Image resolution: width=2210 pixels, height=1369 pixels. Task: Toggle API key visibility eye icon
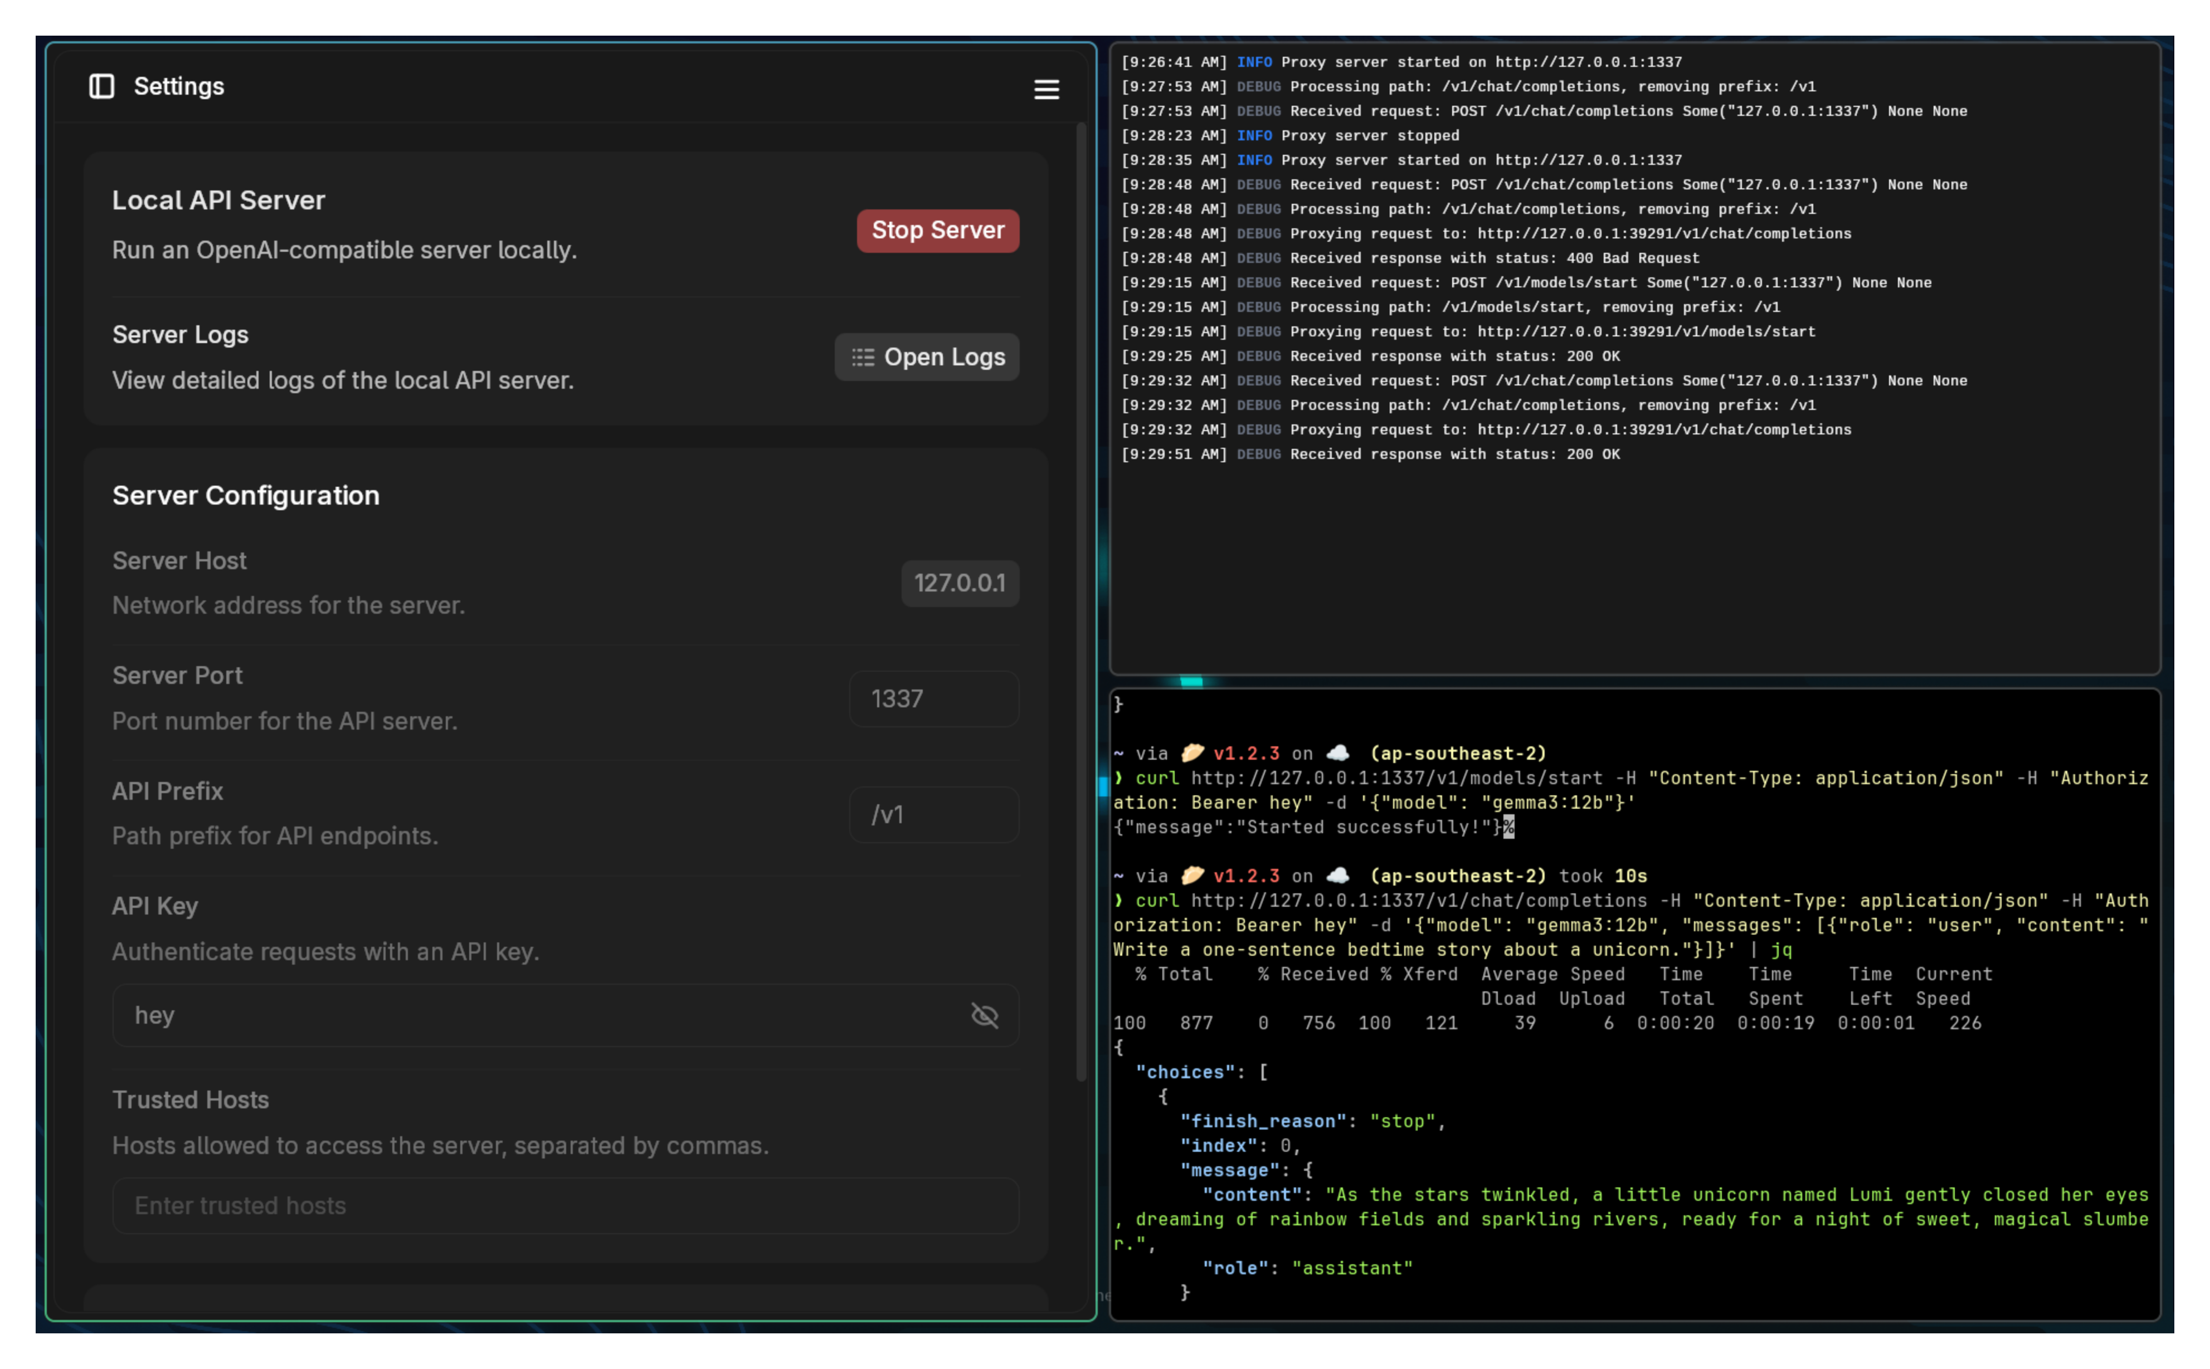(x=985, y=1015)
